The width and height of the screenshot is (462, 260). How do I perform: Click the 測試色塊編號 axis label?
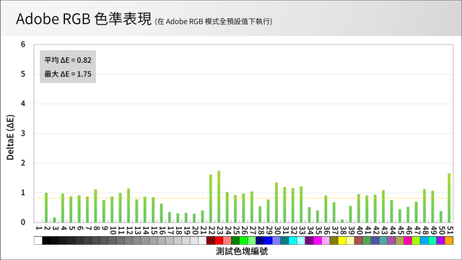click(242, 251)
